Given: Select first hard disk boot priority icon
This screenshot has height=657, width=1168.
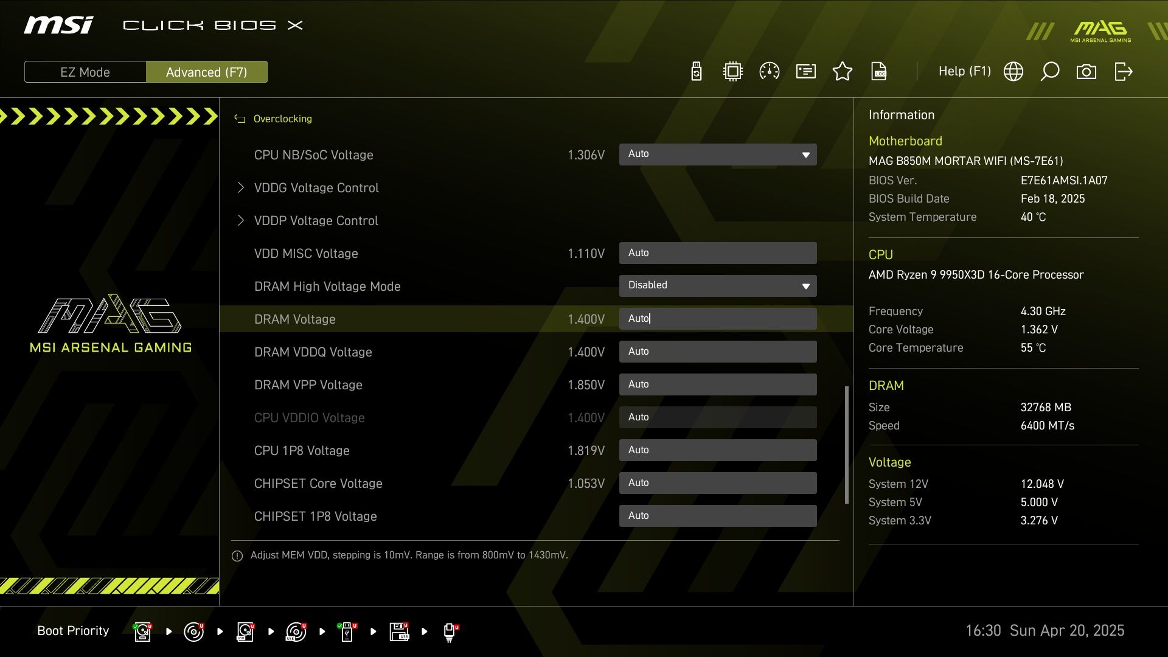Looking at the screenshot, I should 142,631.
